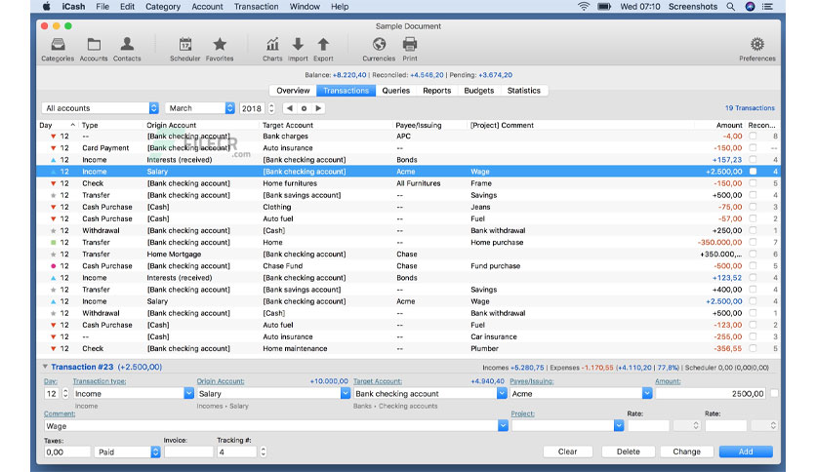Toggle reconciled checkbox for Home purchase row

tap(753, 242)
